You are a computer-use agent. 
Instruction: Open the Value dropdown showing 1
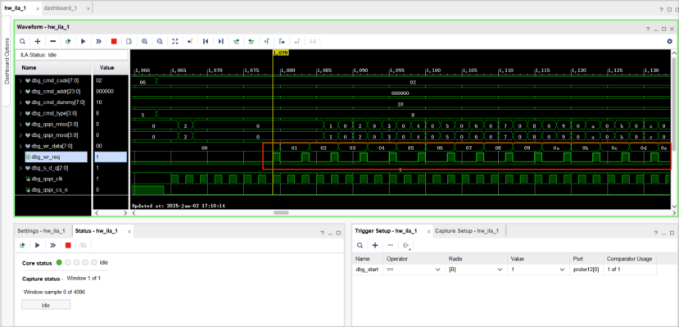coord(562,270)
